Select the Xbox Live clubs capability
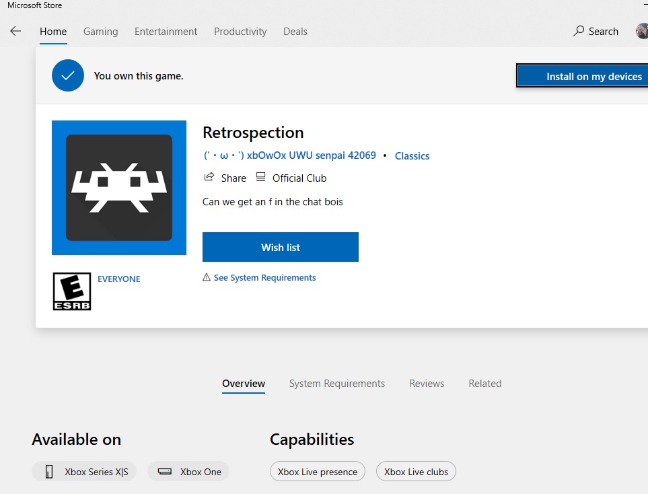This screenshot has width=648, height=494. [416, 472]
